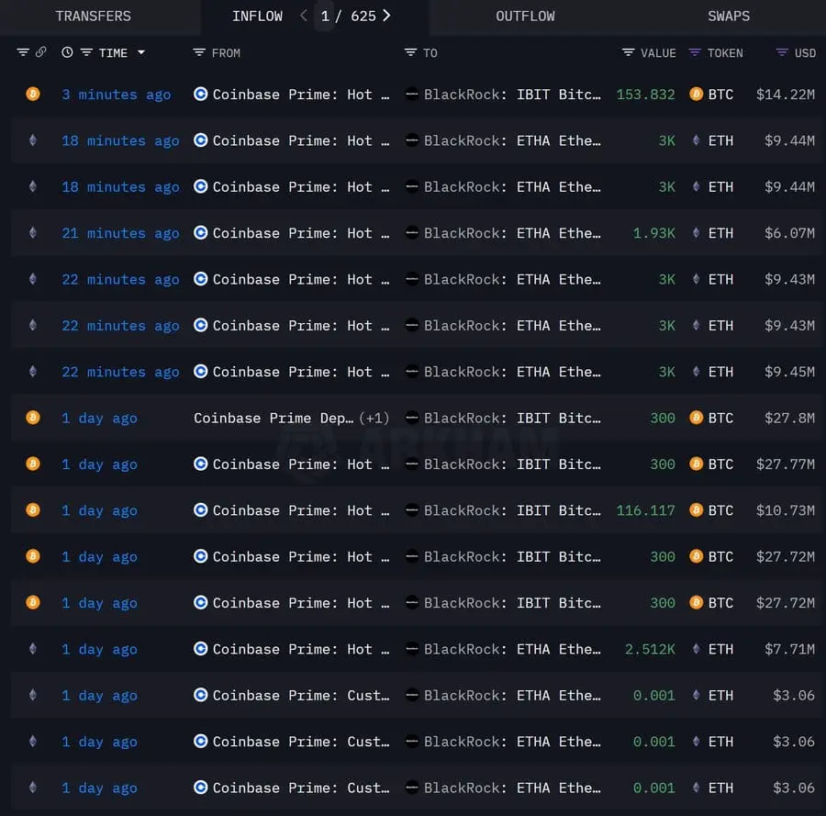Click the BTC token on 153.832 row
This screenshot has height=816, width=826.
coord(720,95)
